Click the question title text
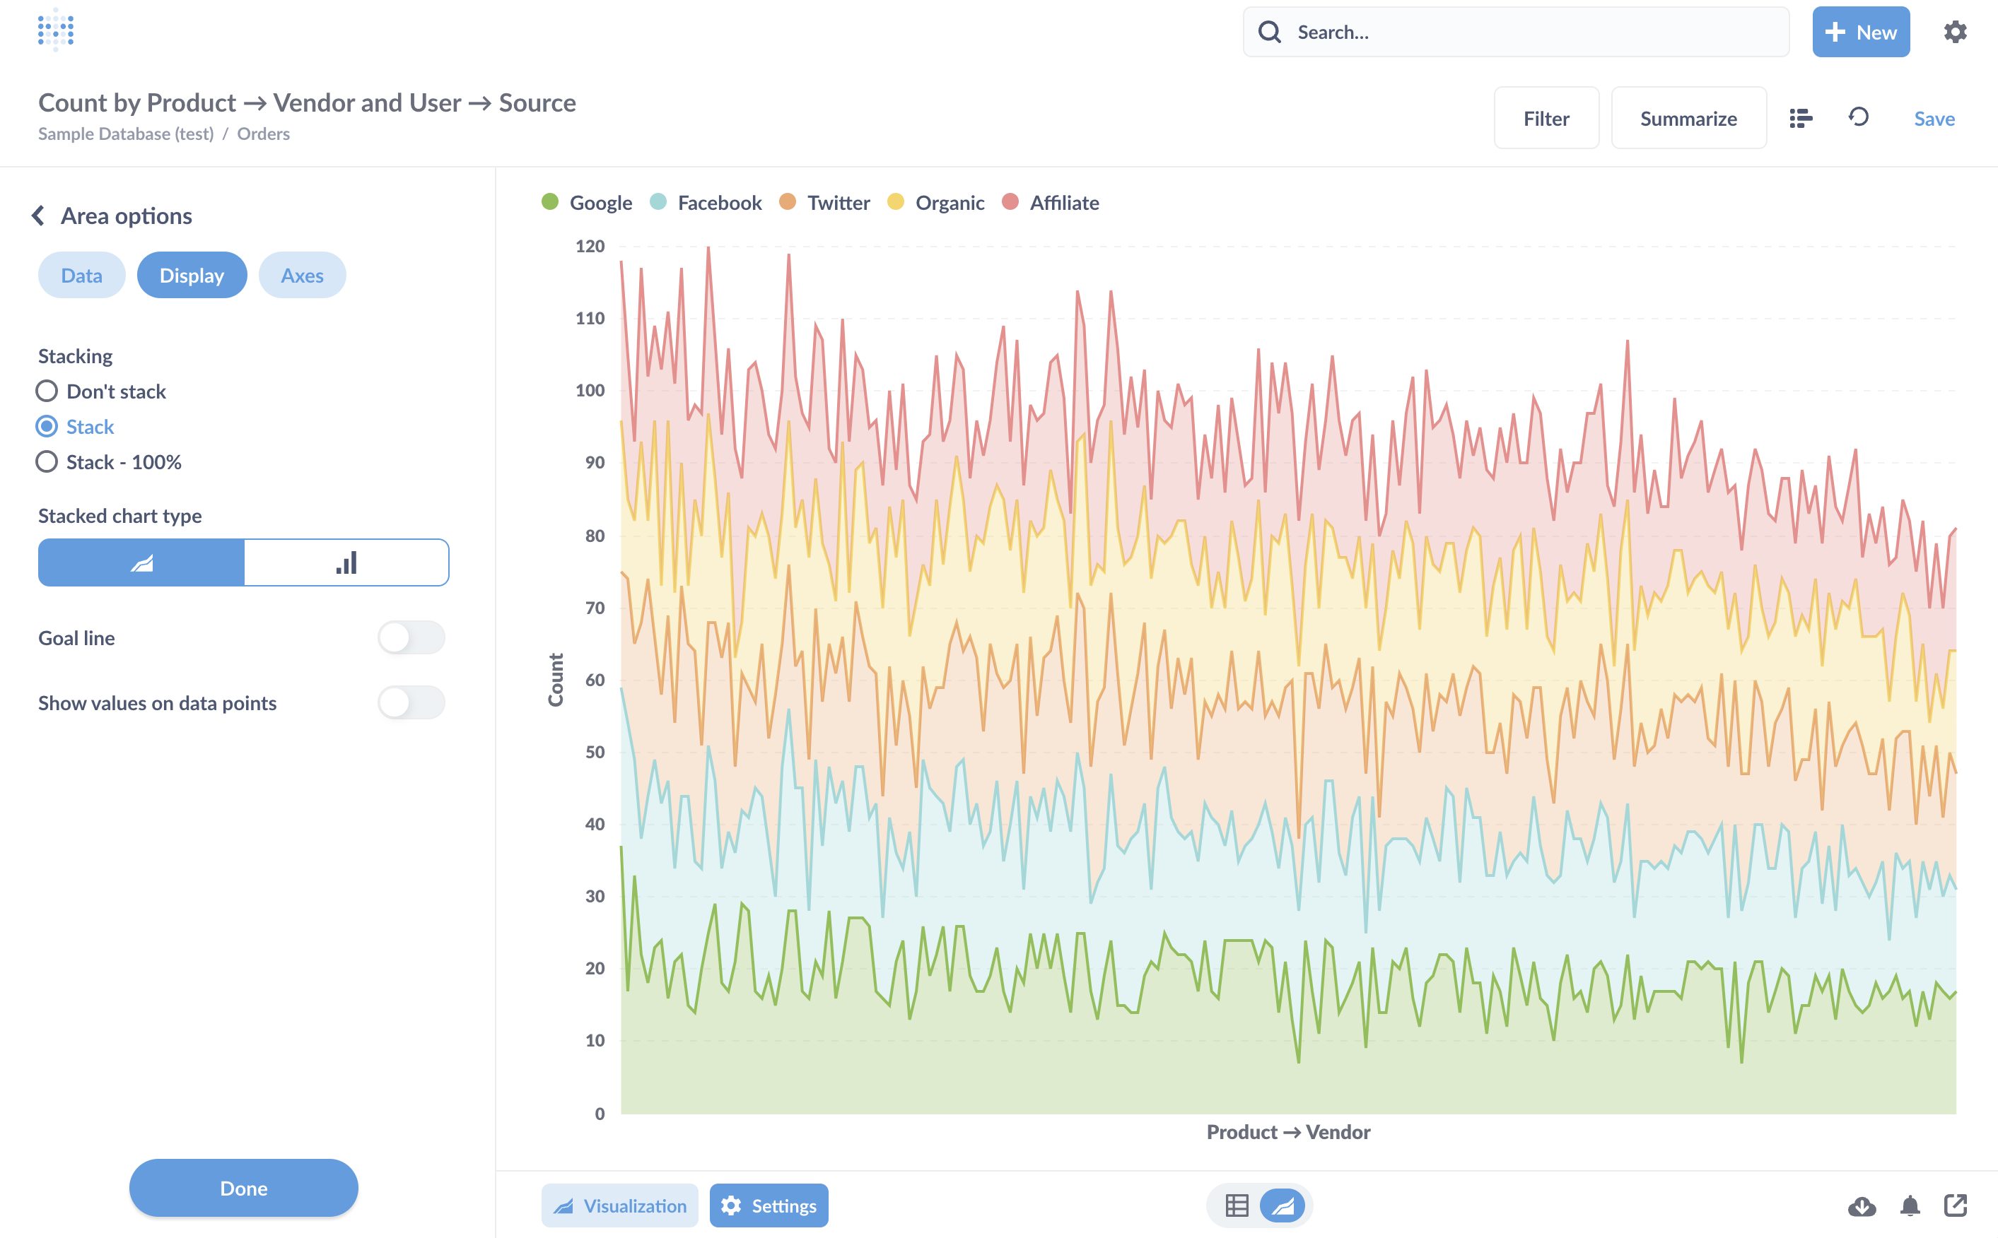The width and height of the screenshot is (1998, 1238). [x=308, y=102]
